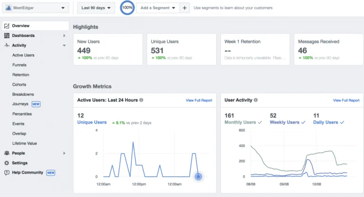Click the plus button beside Add a Segment
This screenshot has height=197, width=364.
[x=184, y=8]
